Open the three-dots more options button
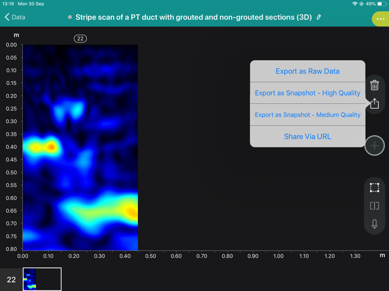 tap(380, 19)
